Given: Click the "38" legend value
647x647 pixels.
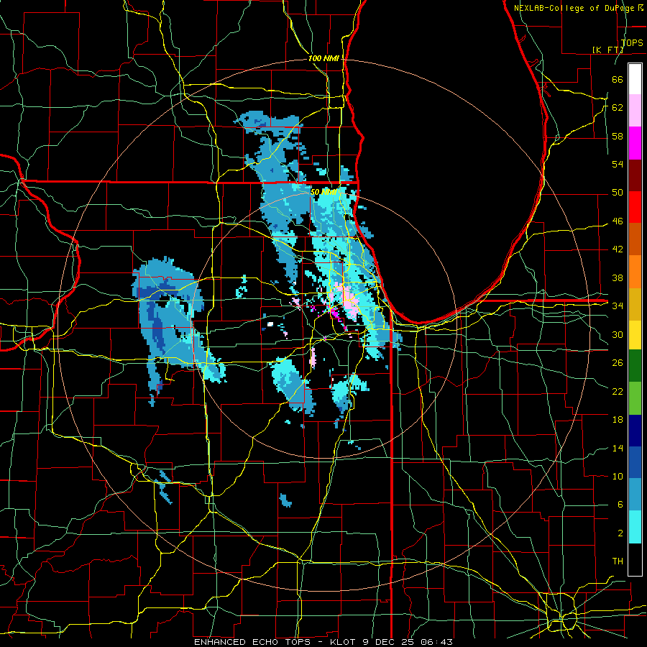Looking at the screenshot, I should pos(618,277).
